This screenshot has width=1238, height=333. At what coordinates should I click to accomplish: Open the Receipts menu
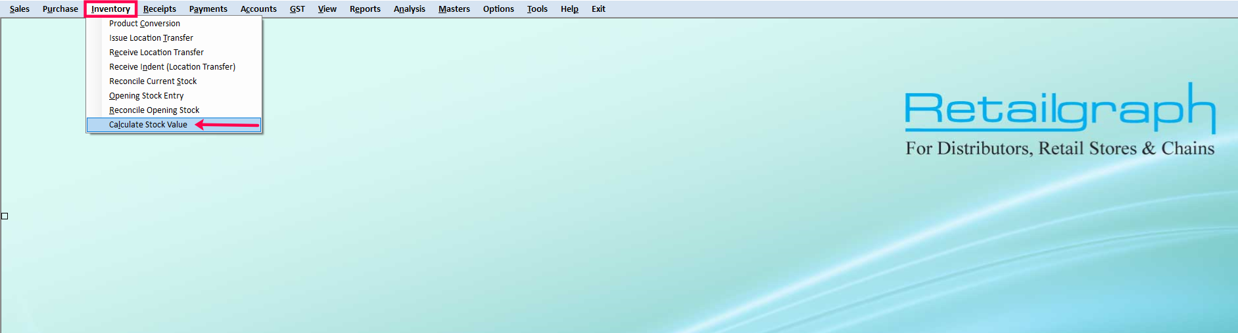(x=160, y=9)
